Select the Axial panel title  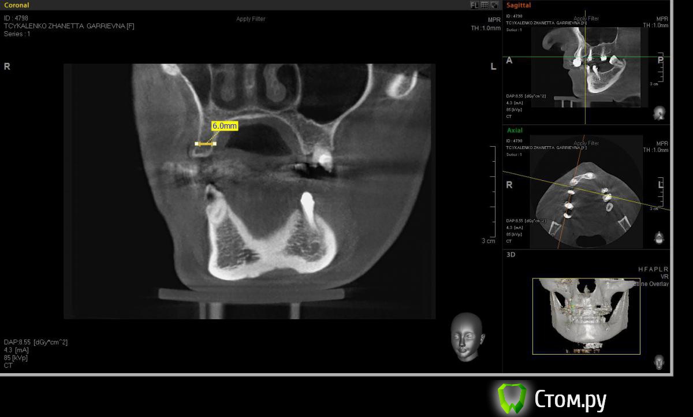point(515,131)
